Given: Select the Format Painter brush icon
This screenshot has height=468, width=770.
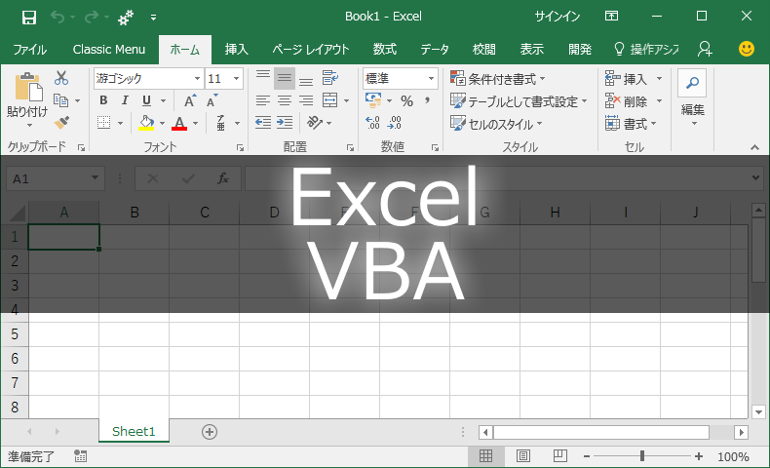Looking at the screenshot, I should (61, 122).
